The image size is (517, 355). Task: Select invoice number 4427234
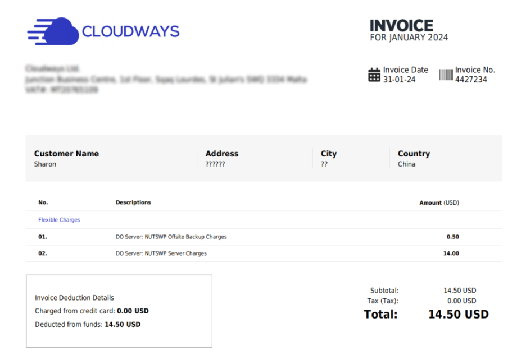(471, 80)
